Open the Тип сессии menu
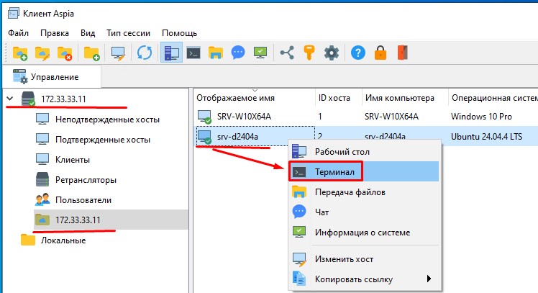Viewport: 538px width, 293px height. click(128, 33)
